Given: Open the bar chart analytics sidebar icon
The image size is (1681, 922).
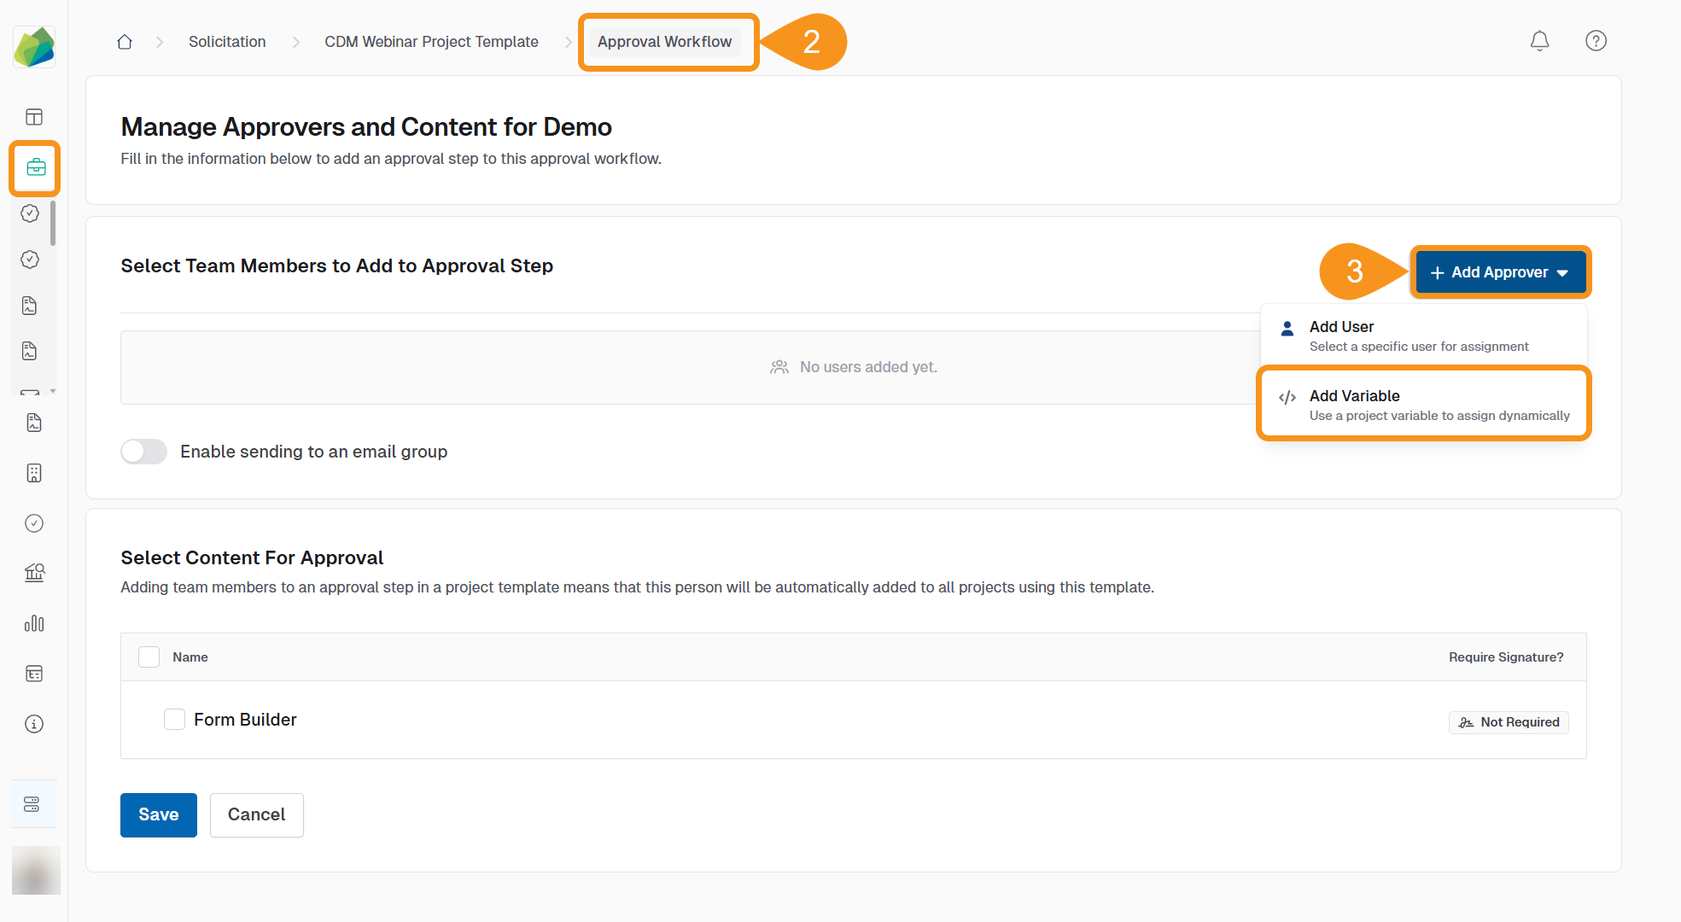Looking at the screenshot, I should click(34, 623).
